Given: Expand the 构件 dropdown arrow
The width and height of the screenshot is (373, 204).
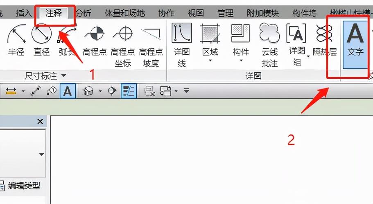Looking at the screenshot, I should coord(241,61).
